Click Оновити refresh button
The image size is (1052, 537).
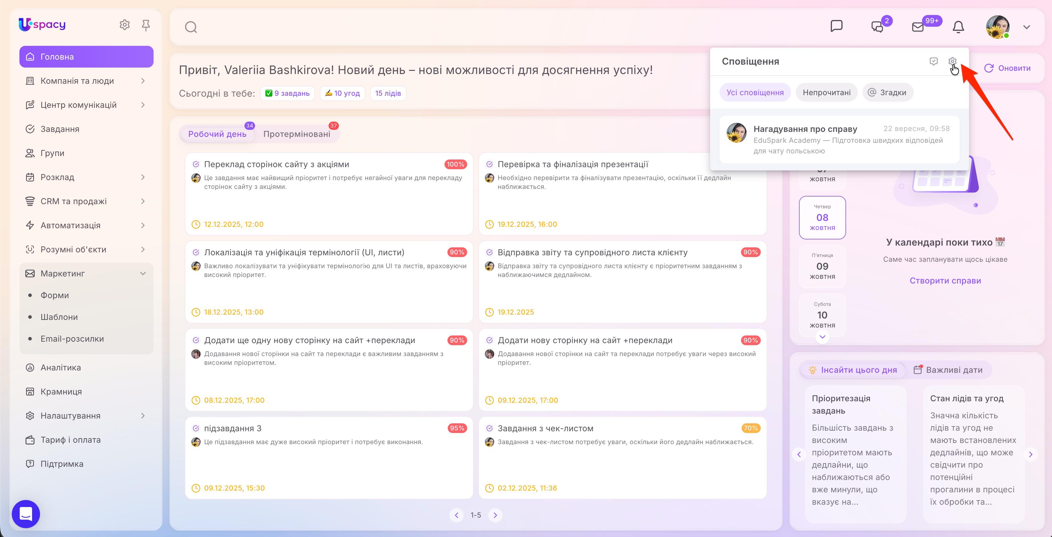click(x=1007, y=68)
